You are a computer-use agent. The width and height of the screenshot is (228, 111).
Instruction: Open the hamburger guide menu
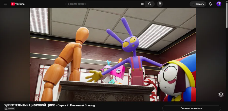point(5,4)
